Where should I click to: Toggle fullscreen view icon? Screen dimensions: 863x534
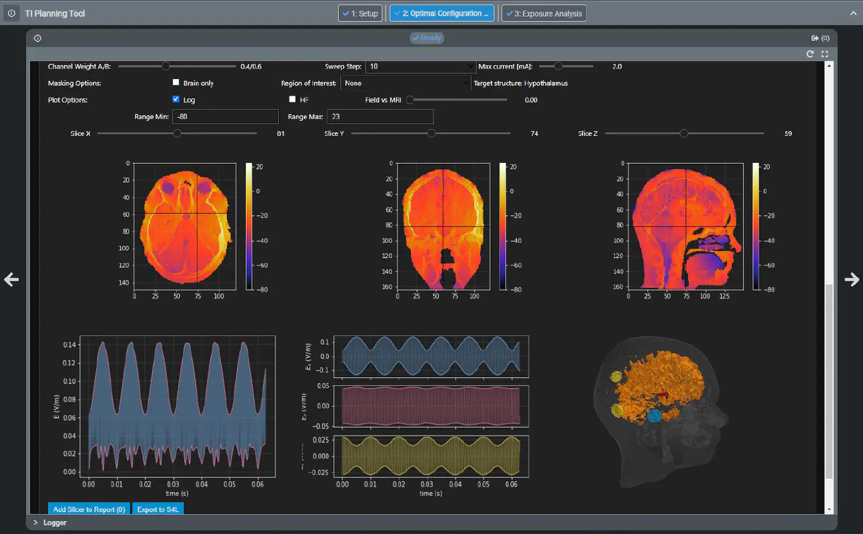824,54
